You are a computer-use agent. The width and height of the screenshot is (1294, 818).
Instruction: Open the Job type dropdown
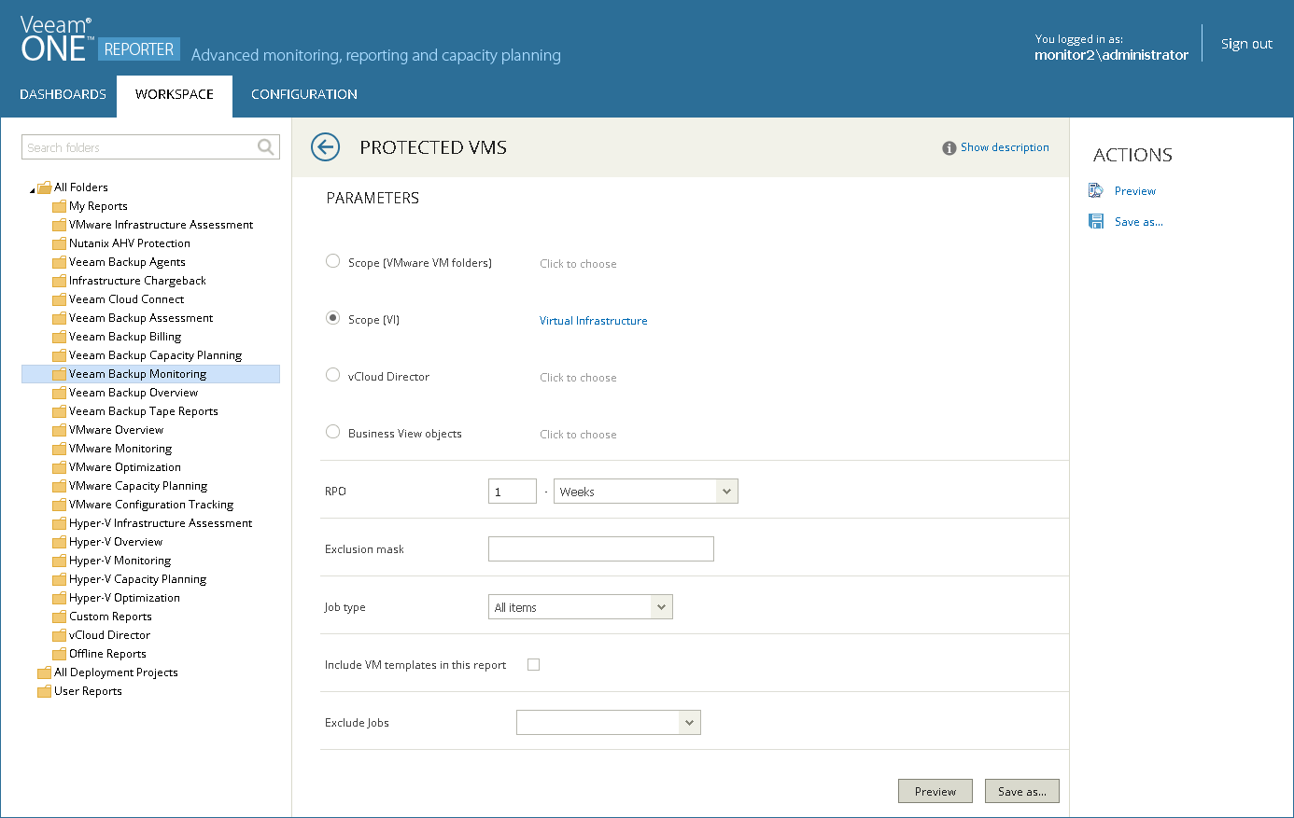tap(661, 607)
